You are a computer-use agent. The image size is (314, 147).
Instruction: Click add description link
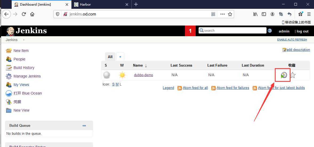[x=298, y=50]
